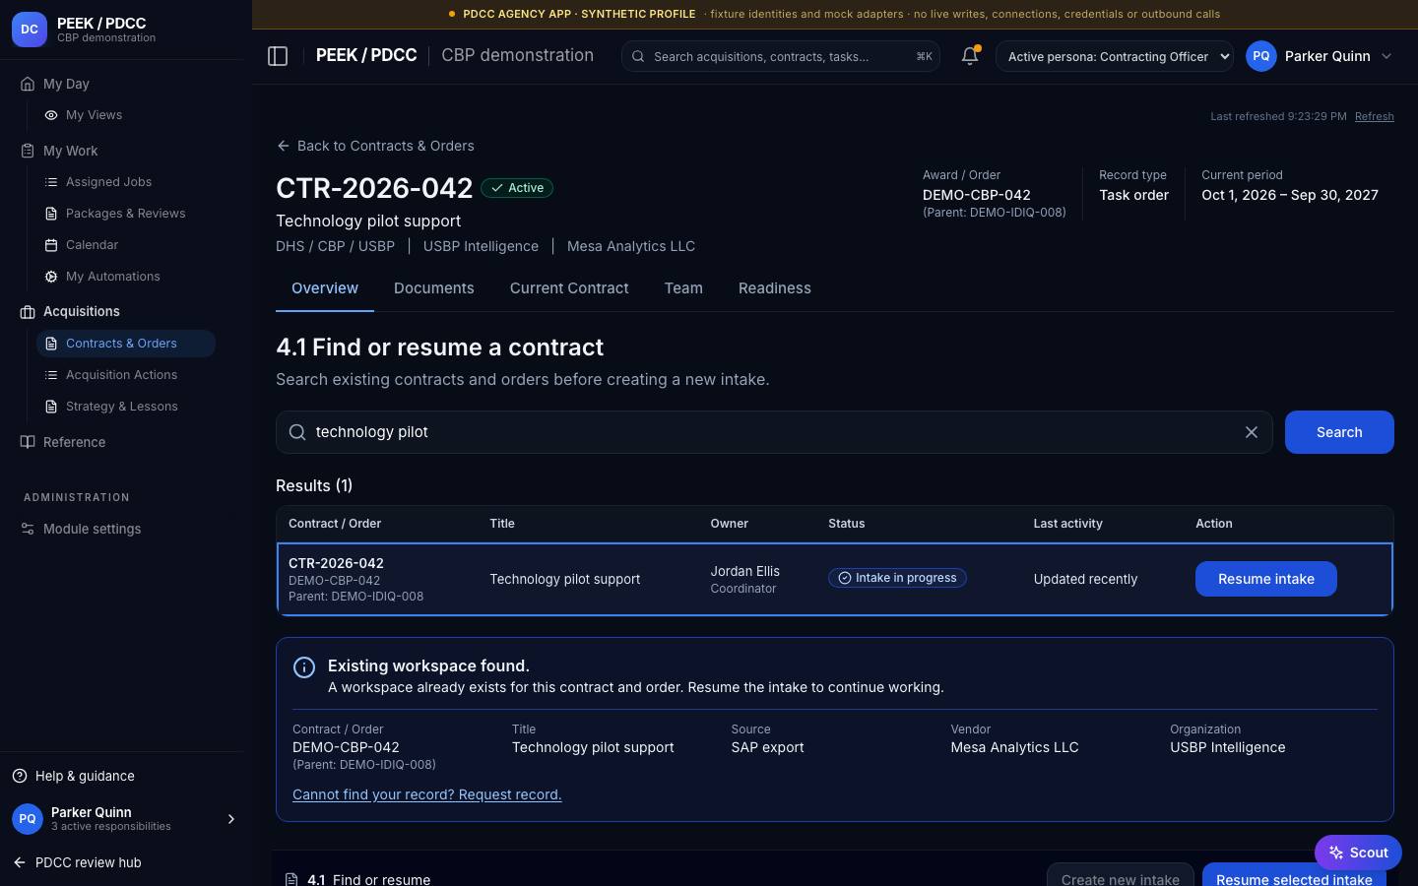Expand Parker Quinn responsibilities chevron
Image resolution: width=1418 pixels, height=886 pixels.
click(231, 819)
